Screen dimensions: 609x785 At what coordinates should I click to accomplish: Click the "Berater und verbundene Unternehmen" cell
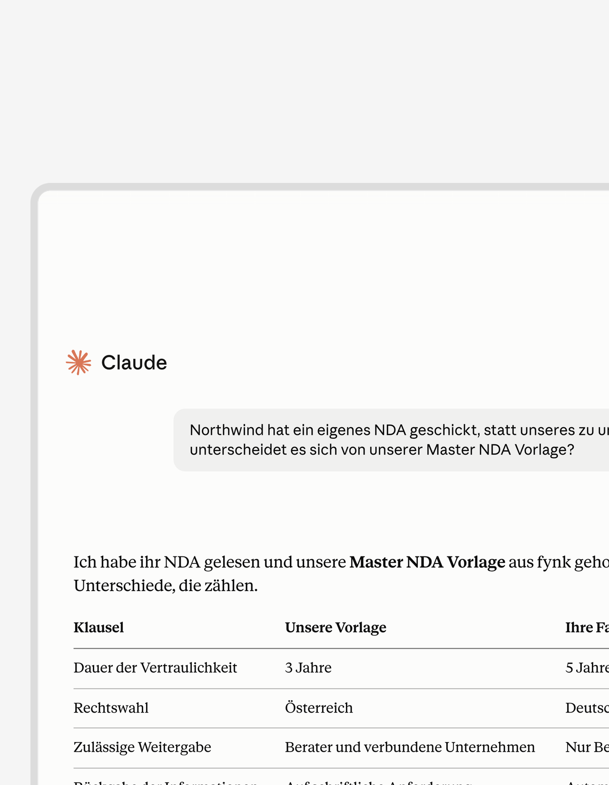(410, 747)
